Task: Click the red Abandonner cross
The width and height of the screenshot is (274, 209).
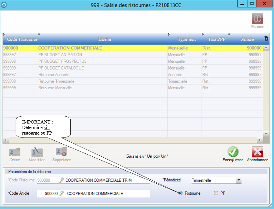Action: click(257, 152)
